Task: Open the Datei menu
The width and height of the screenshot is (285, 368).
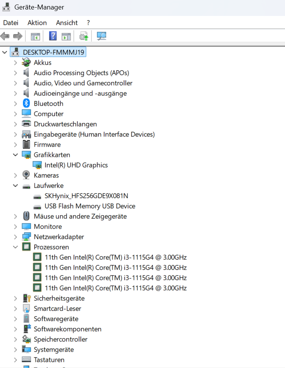Action: pos(11,23)
